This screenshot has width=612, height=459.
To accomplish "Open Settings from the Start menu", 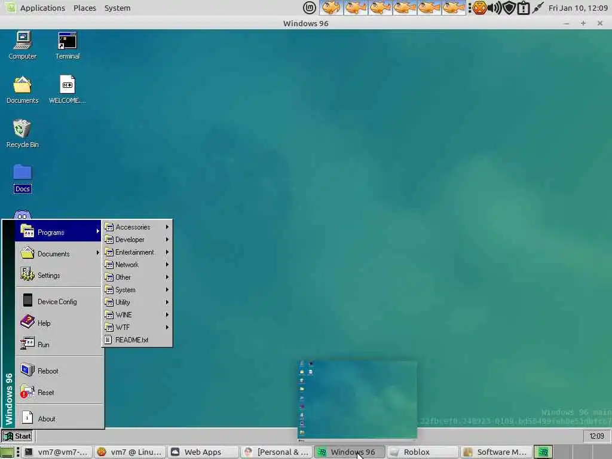I will pyautogui.click(x=59, y=275).
